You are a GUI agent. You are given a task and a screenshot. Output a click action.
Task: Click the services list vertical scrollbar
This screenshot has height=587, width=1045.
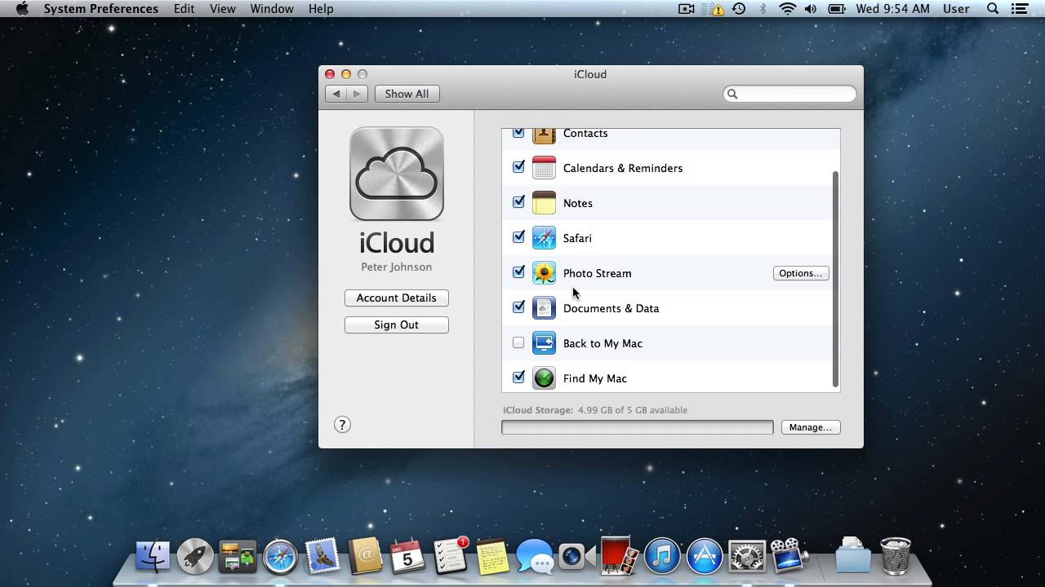(835, 279)
